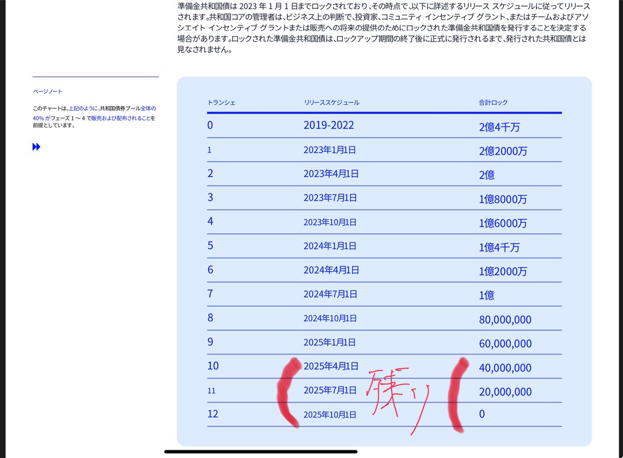Click tranche number 4 in the first column
Screen dimensions: 623x458
[x=210, y=221]
